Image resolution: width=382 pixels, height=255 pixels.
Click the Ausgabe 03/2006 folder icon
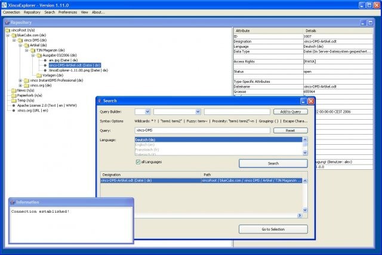click(39, 55)
